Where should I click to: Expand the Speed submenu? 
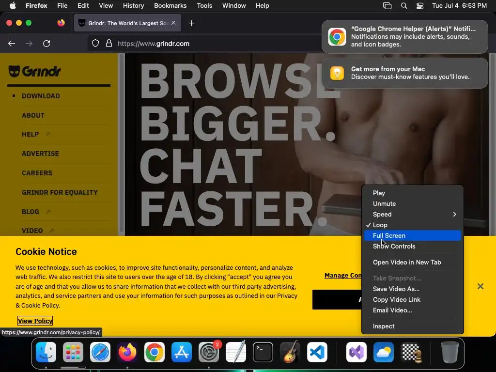tap(413, 214)
